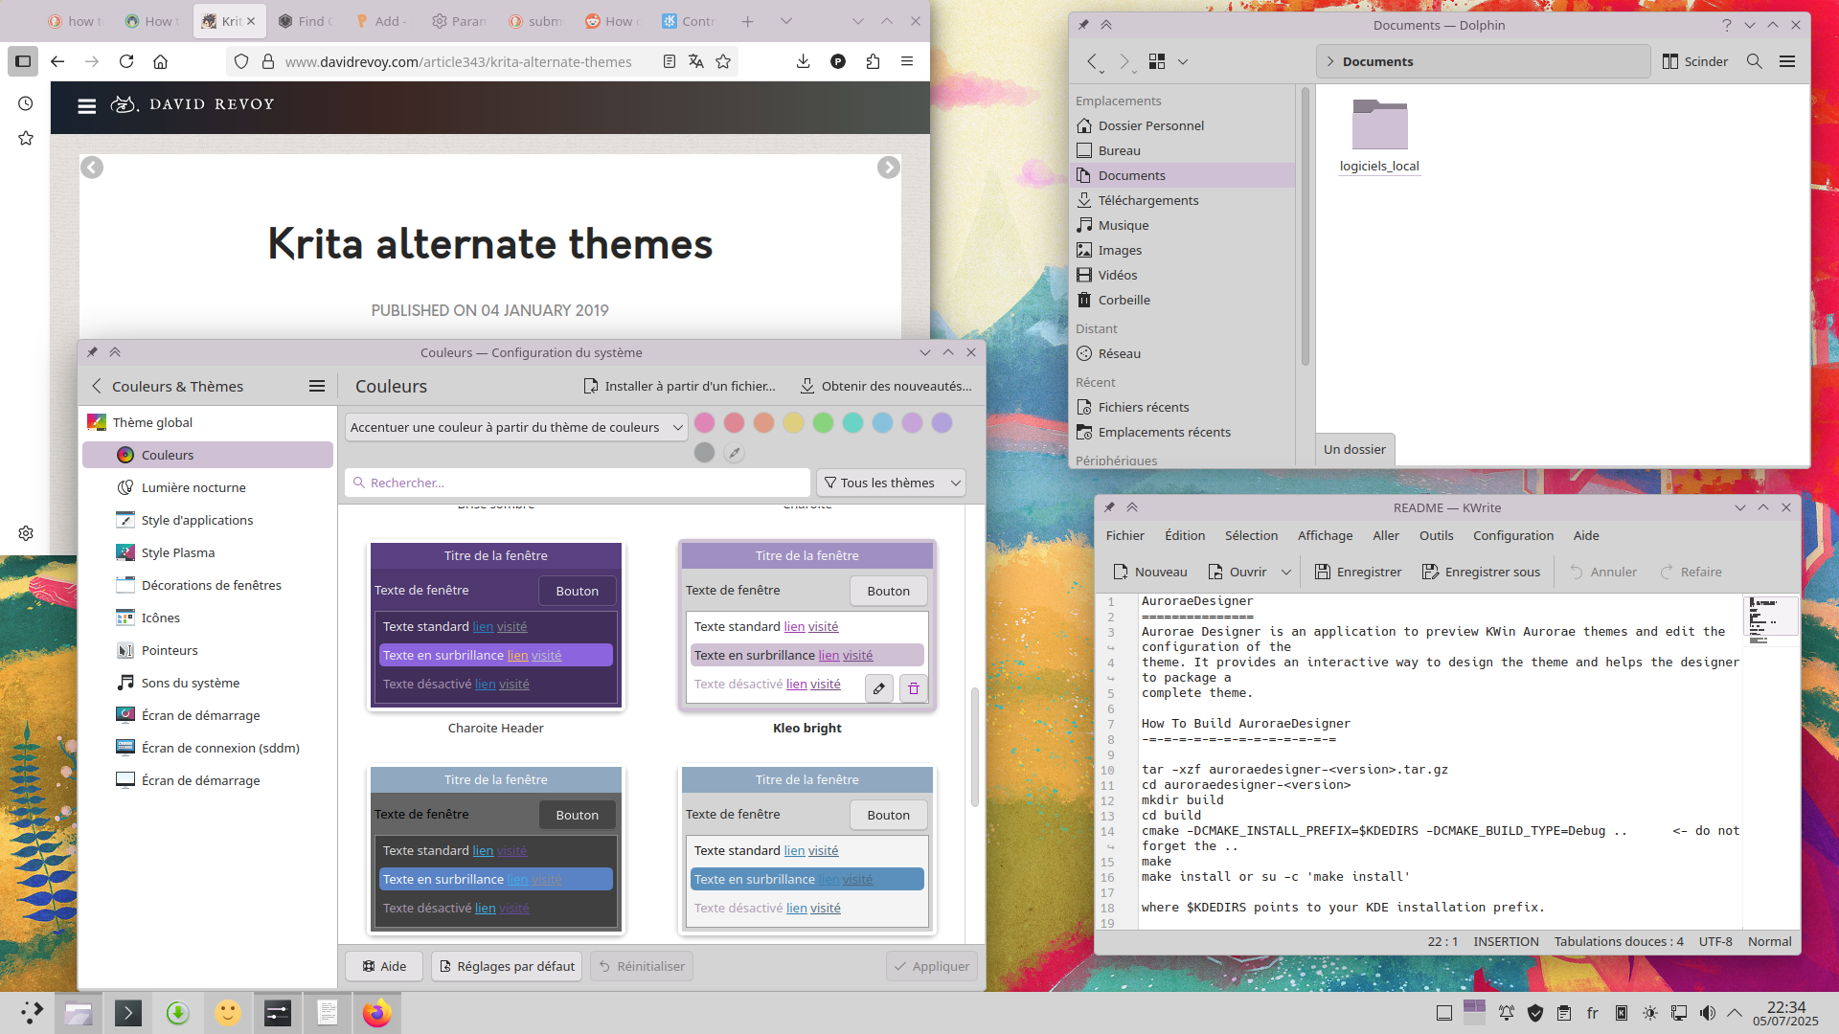Open Aide button in Couleurs settings

coord(384,966)
